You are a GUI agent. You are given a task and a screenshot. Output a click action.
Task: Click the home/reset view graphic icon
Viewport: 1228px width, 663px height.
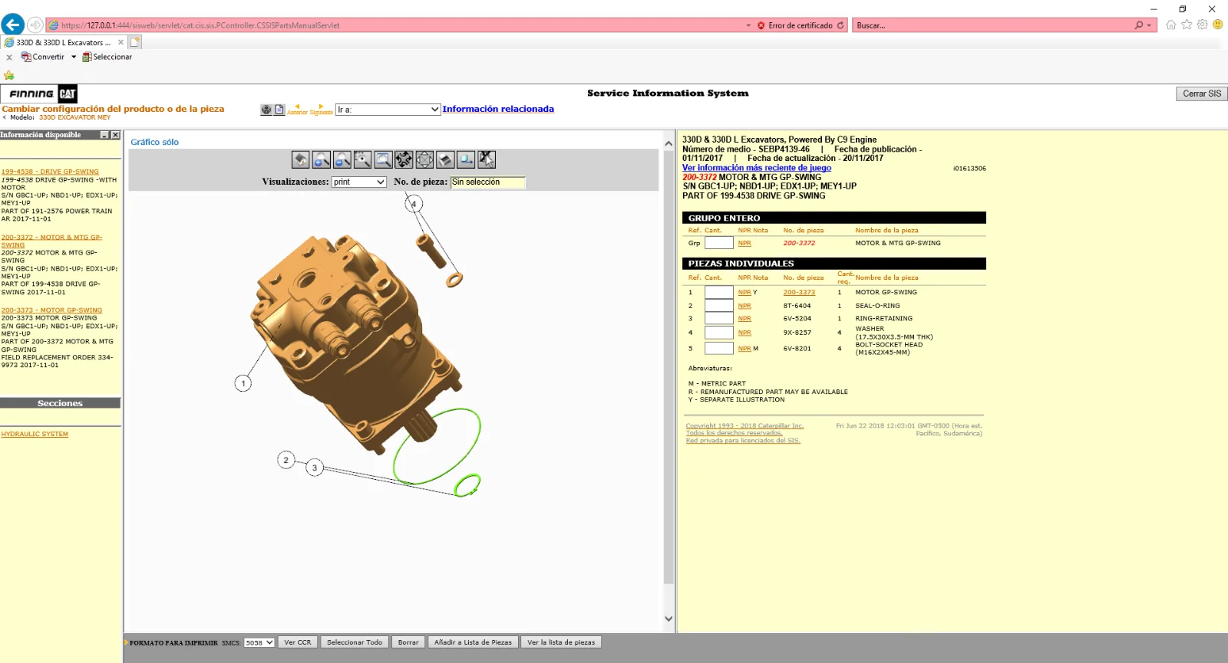301,159
